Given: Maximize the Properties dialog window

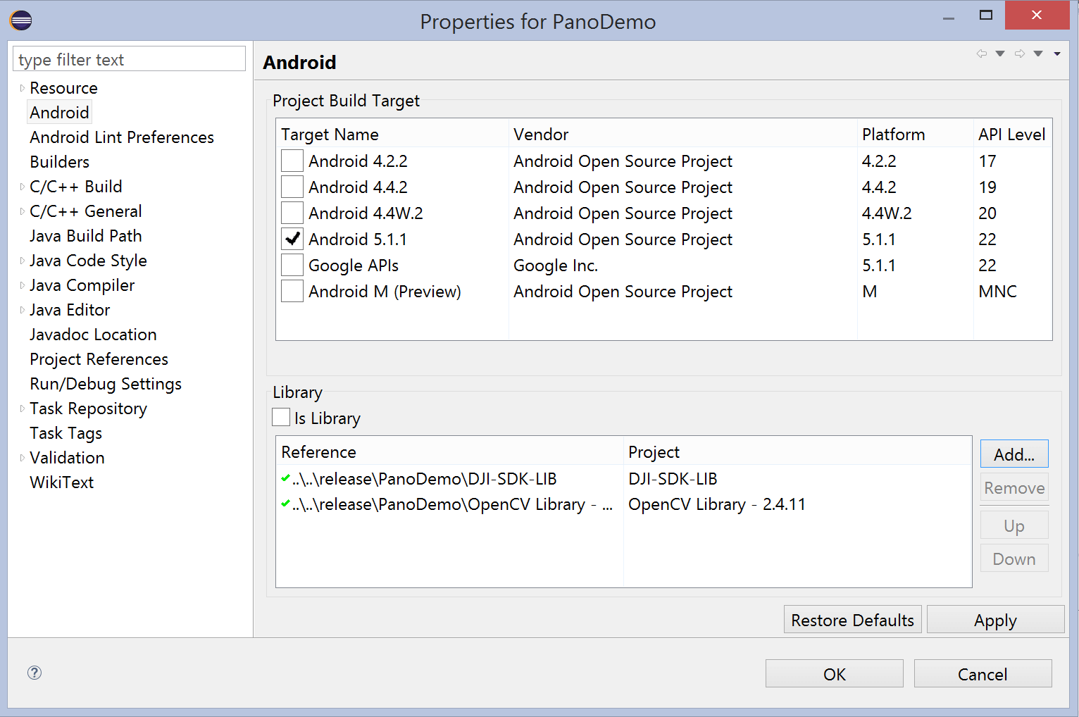Looking at the screenshot, I should pyautogui.click(x=986, y=15).
